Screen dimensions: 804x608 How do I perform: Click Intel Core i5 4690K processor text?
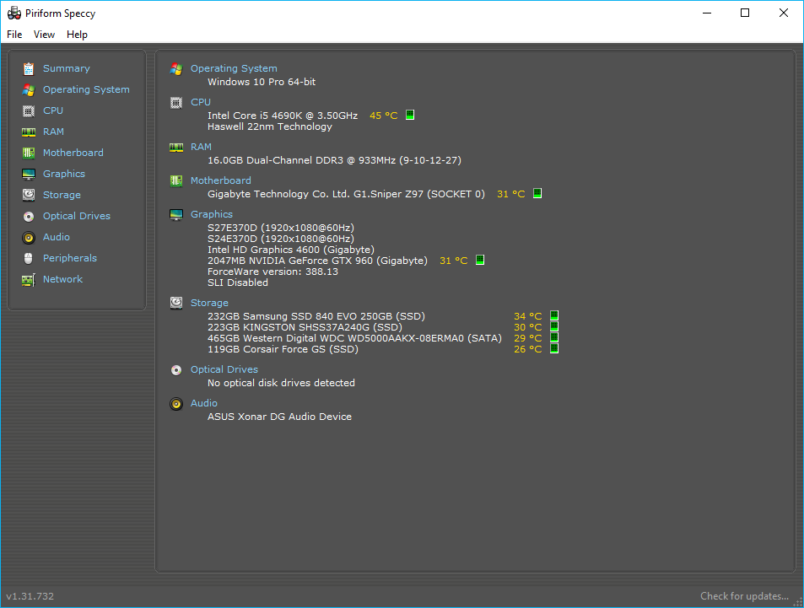[x=283, y=116]
